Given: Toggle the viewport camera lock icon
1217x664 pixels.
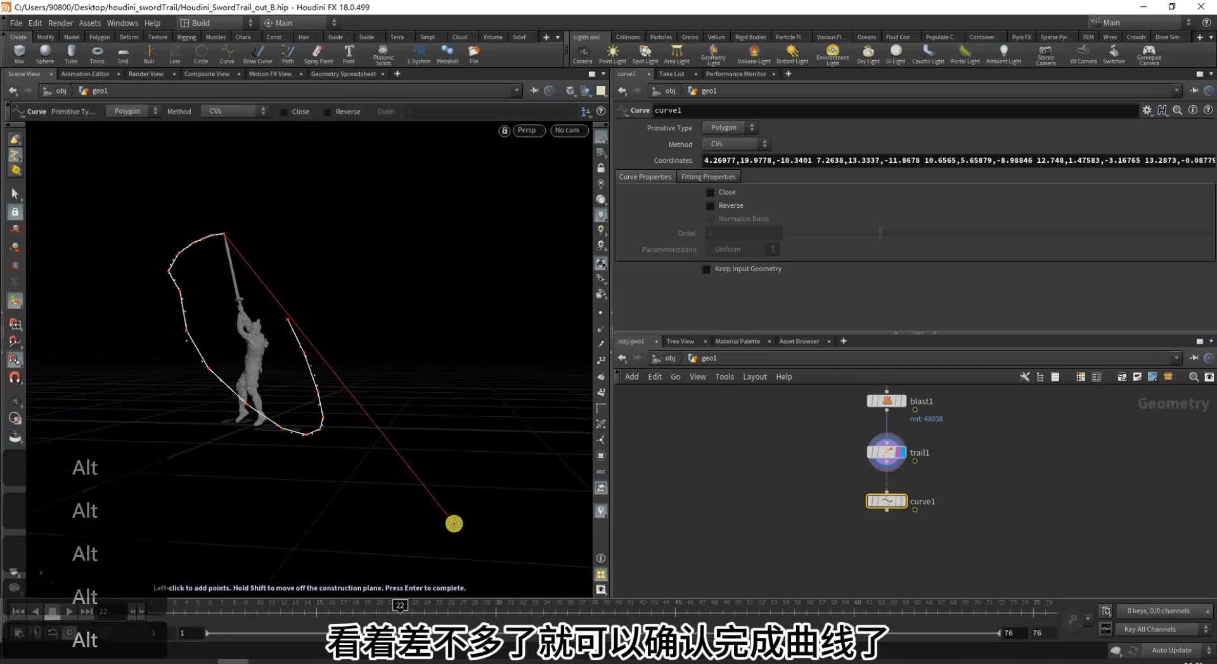Looking at the screenshot, I should pyautogui.click(x=505, y=131).
